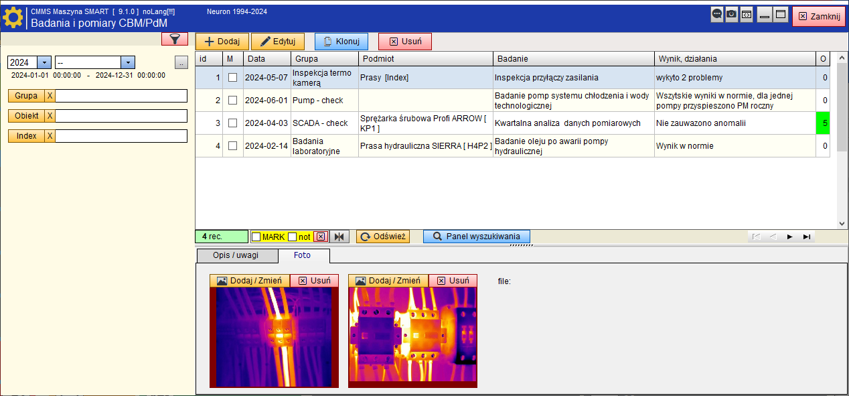Click the Edytuj button
Screen dimensions: 849x396
[278, 42]
